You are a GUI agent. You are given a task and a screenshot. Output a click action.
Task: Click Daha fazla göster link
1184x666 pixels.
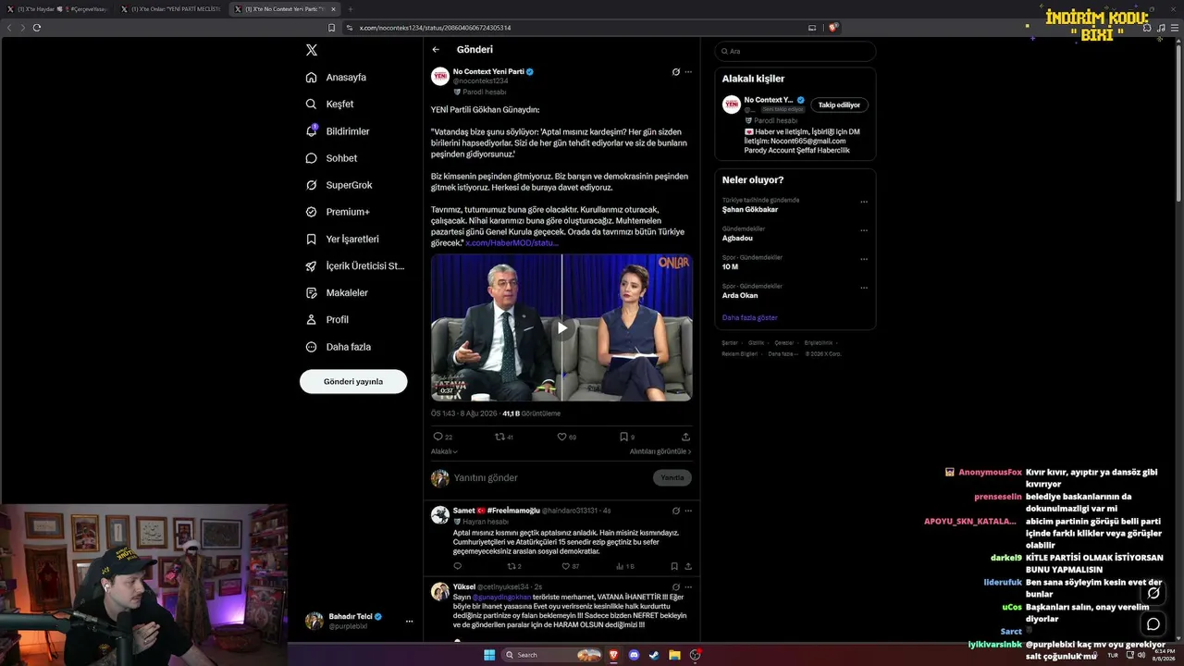point(750,317)
